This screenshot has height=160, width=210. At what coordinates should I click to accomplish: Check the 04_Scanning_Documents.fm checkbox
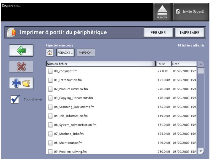(50, 107)
